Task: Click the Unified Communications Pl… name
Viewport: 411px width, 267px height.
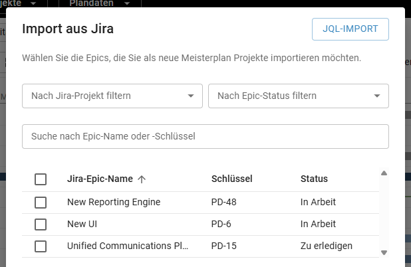Action: pyautogui.click(x=128, y=246)
